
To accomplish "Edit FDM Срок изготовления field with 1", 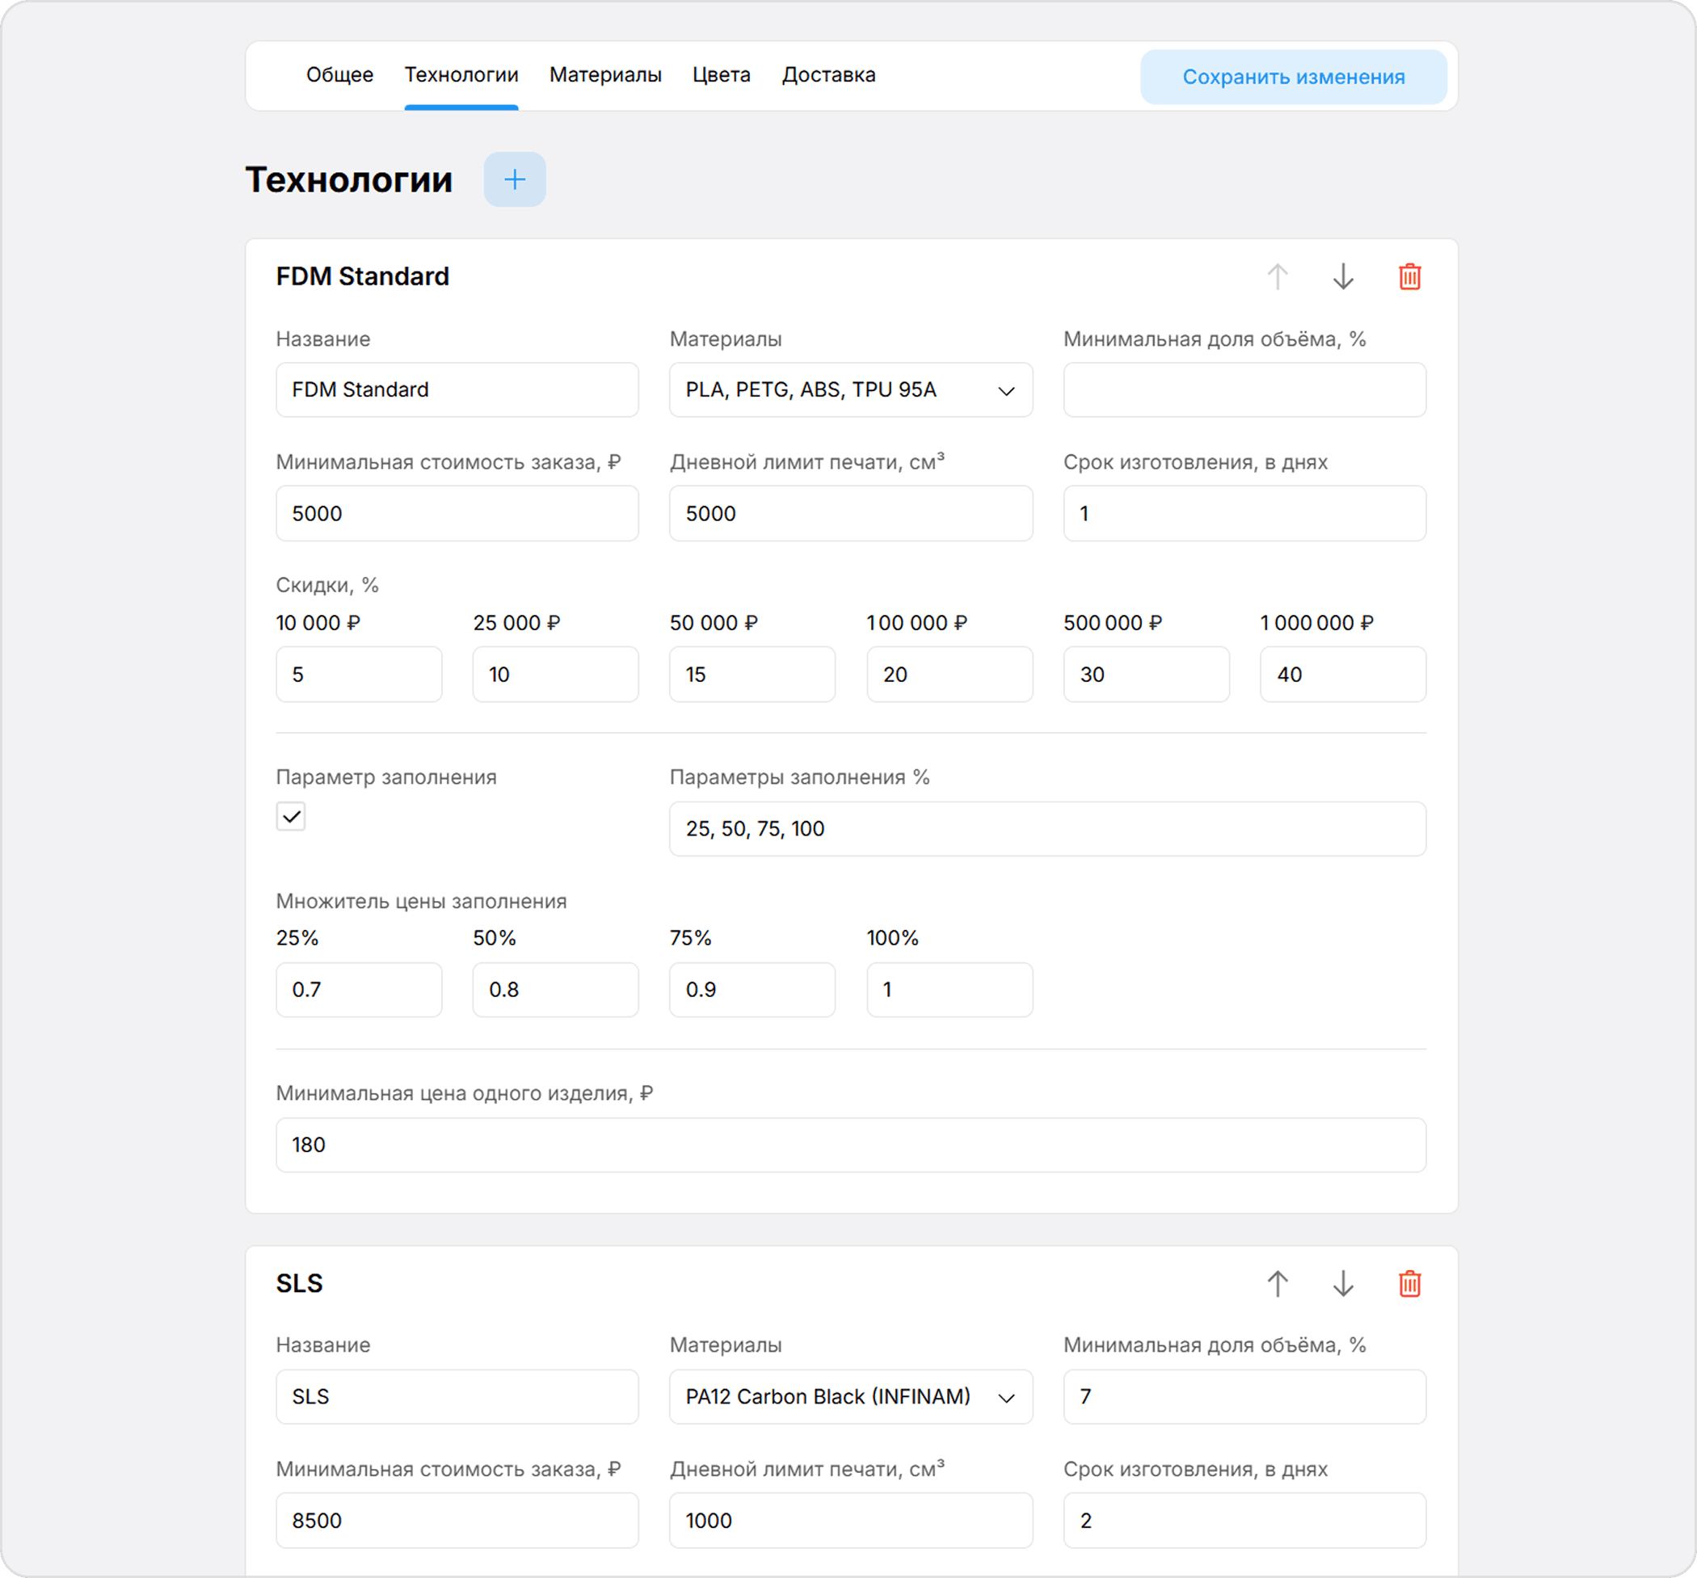I will 1244,514.
